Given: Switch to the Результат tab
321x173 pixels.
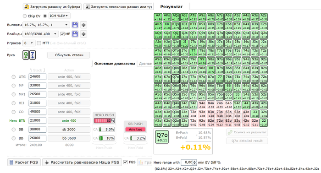Looking at the screenshot, I should (172, 6).
